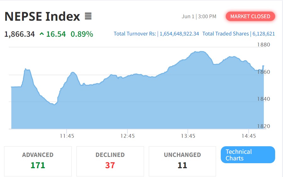Click the 0.89% percentage change

(82, 34)
